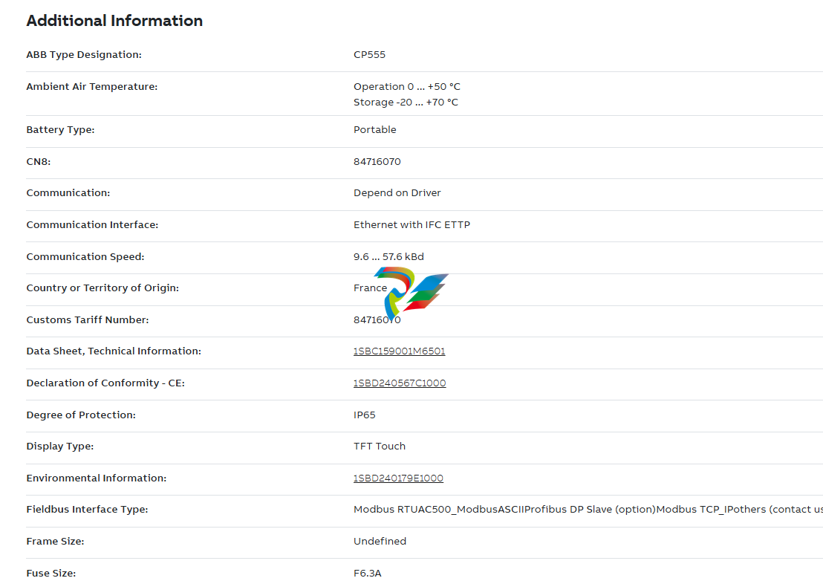823x581 pixels.
Task: Select the 'ABB Type Designation:' label
Action: tap(84, 54)
